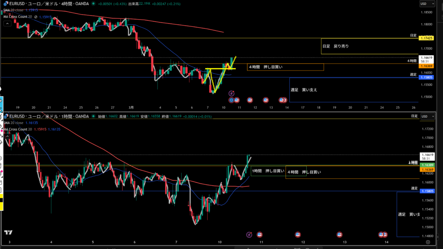The height and width of the screenshot is (249, 443).
Task: Select the 1時間 押し目買い rectangle label
Action: click(x=268, y=171)
